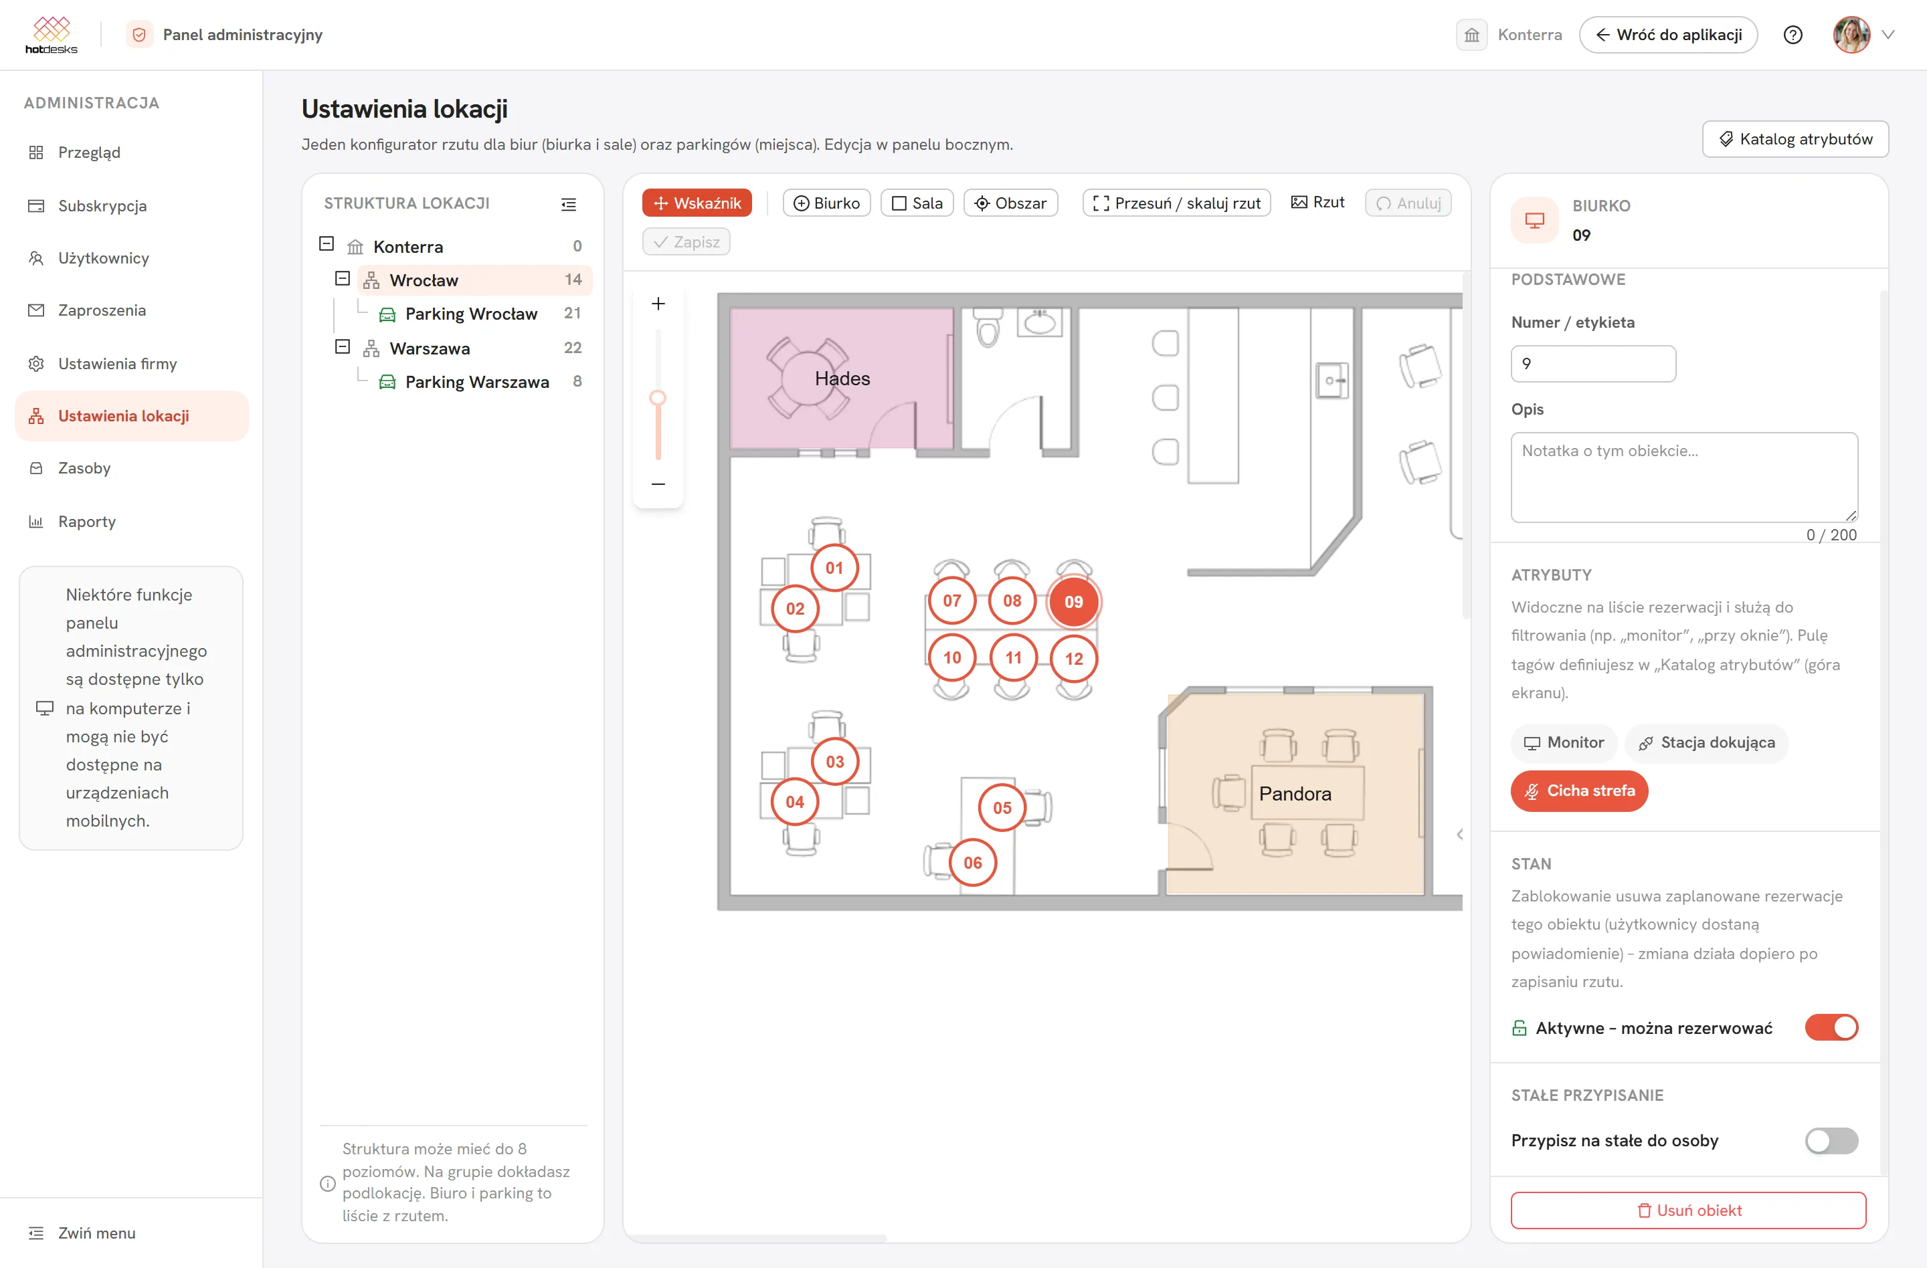Click the Rzut image tool
The image size is (1927, 1268).
tap(1317, 202)
